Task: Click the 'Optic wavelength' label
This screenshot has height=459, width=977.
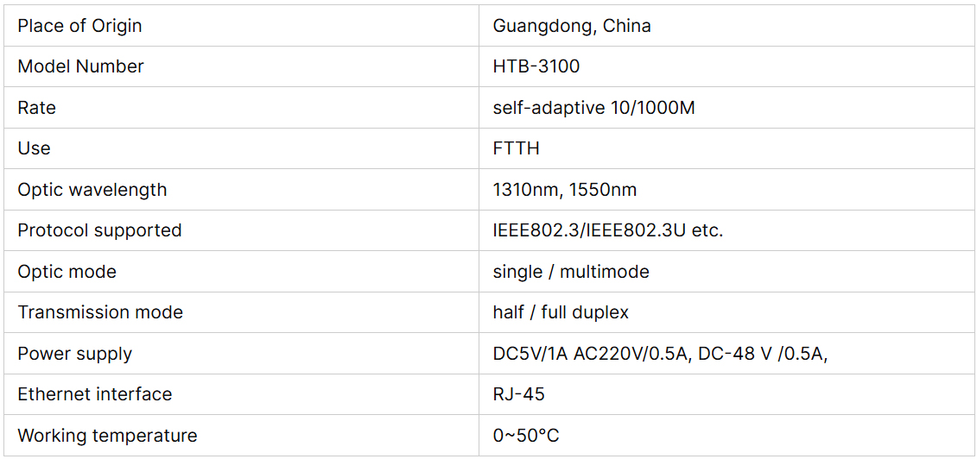Action: click(x=92, y=190)
